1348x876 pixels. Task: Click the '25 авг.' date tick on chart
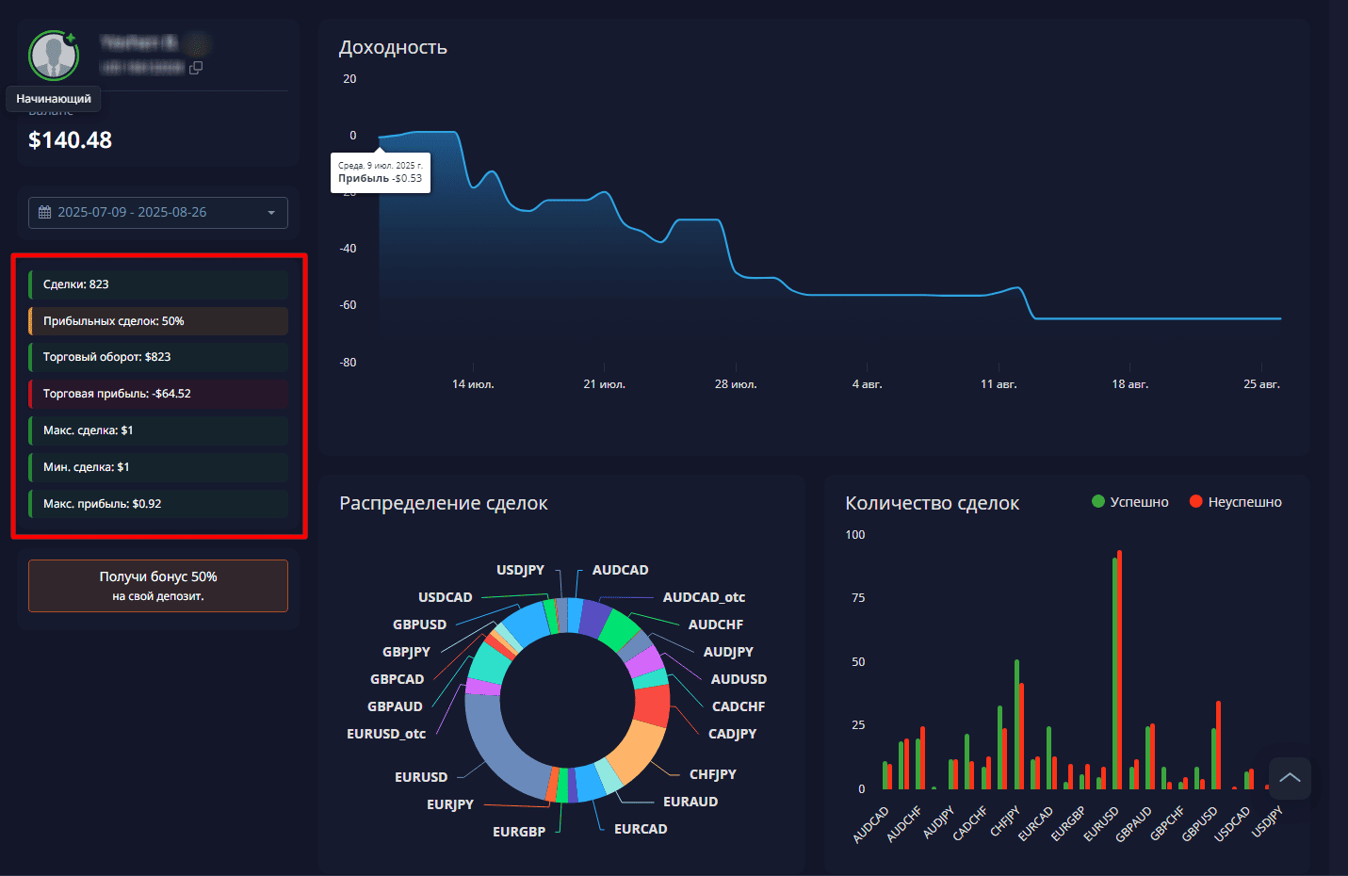click(x=1261, y=384)
